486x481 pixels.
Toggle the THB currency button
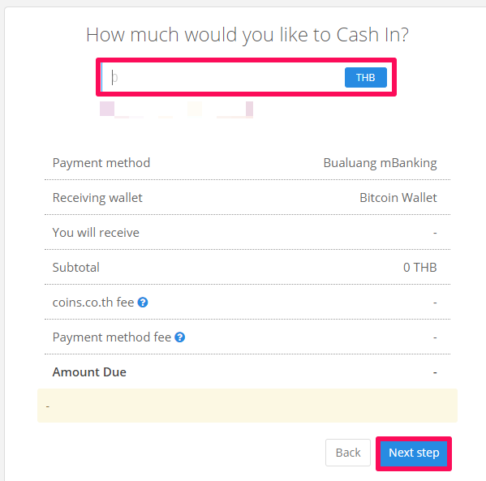pos(366,78)
